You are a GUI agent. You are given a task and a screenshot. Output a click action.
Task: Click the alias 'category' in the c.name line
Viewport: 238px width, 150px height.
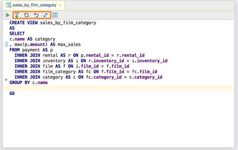[x=45, y=39]
